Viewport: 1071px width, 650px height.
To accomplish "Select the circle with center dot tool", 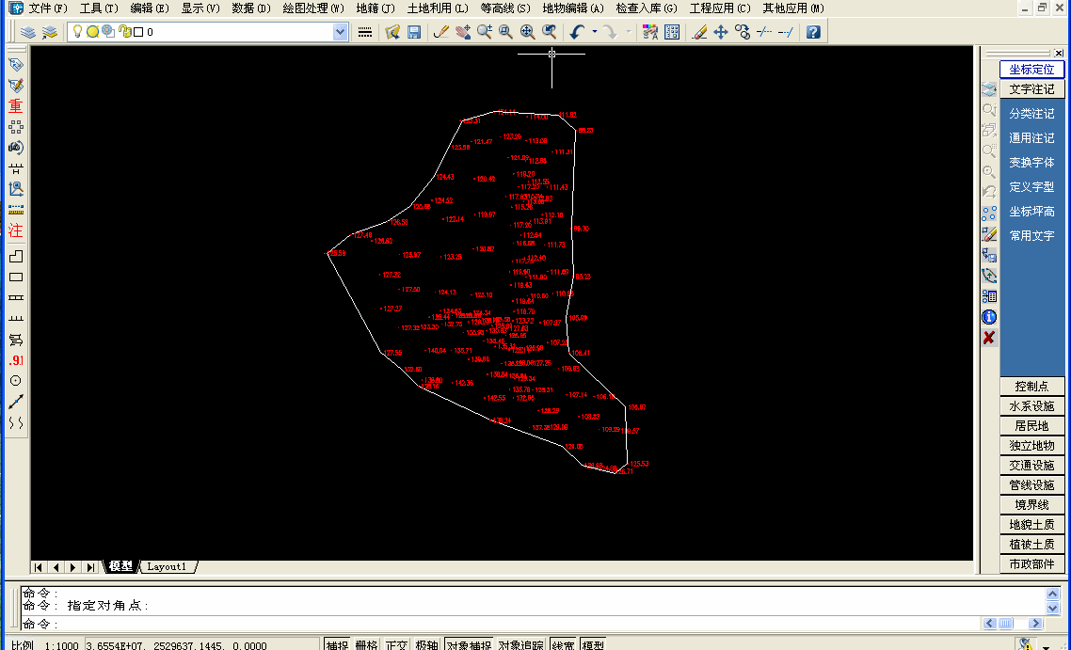I will tap(15, 381).
